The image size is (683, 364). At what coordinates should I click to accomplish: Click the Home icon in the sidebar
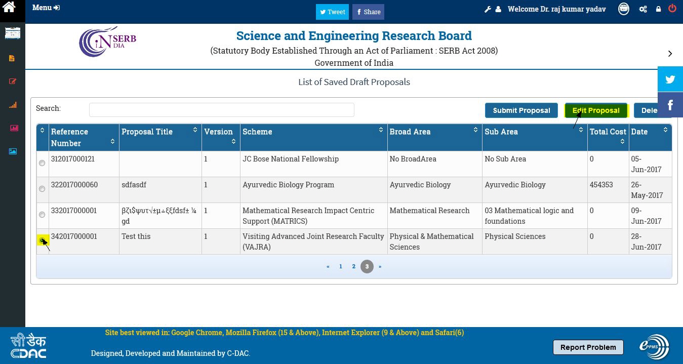point(9,7)
